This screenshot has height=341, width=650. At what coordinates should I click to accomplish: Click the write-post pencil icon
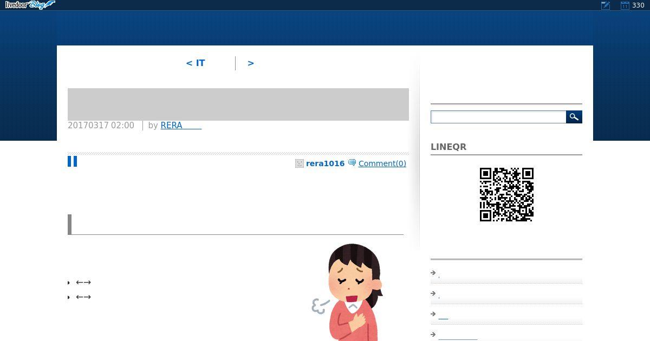[606, 5]
